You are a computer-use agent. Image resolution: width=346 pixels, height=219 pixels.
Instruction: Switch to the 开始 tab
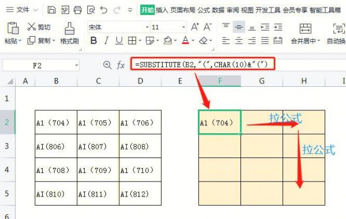[148, 10]
